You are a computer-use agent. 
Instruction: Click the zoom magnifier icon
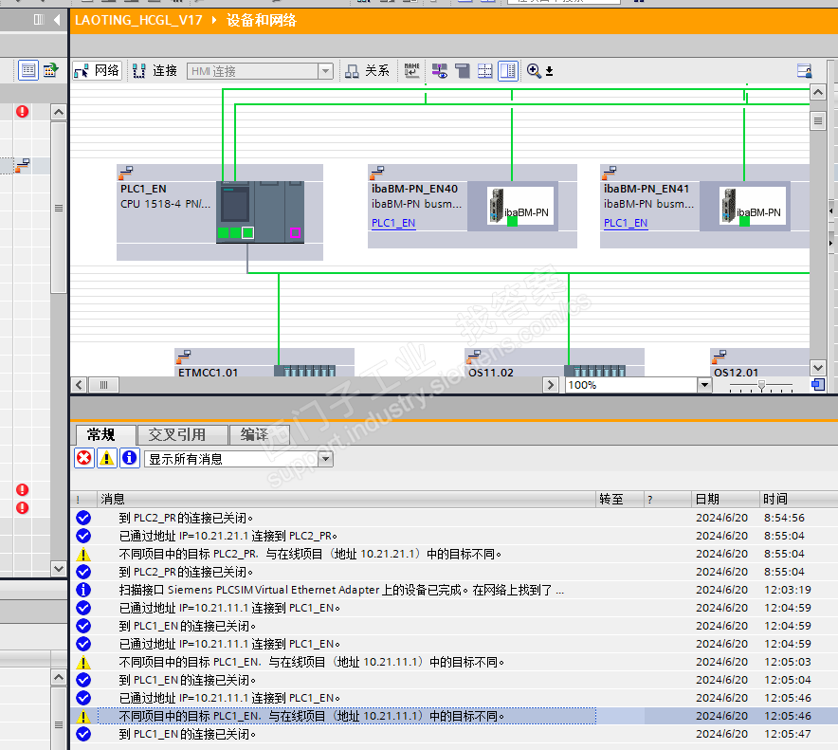tap(534, 70)
